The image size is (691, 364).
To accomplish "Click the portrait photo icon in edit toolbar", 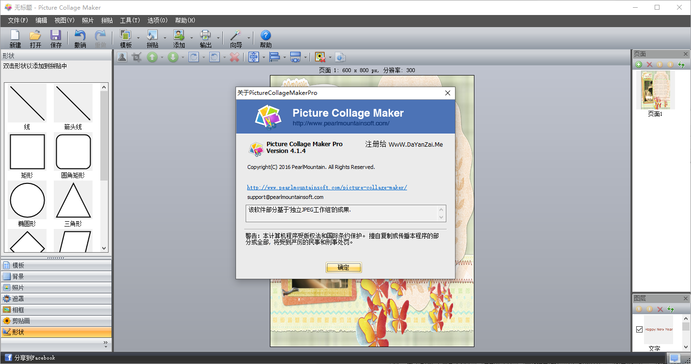I will (x=122, y=57).
